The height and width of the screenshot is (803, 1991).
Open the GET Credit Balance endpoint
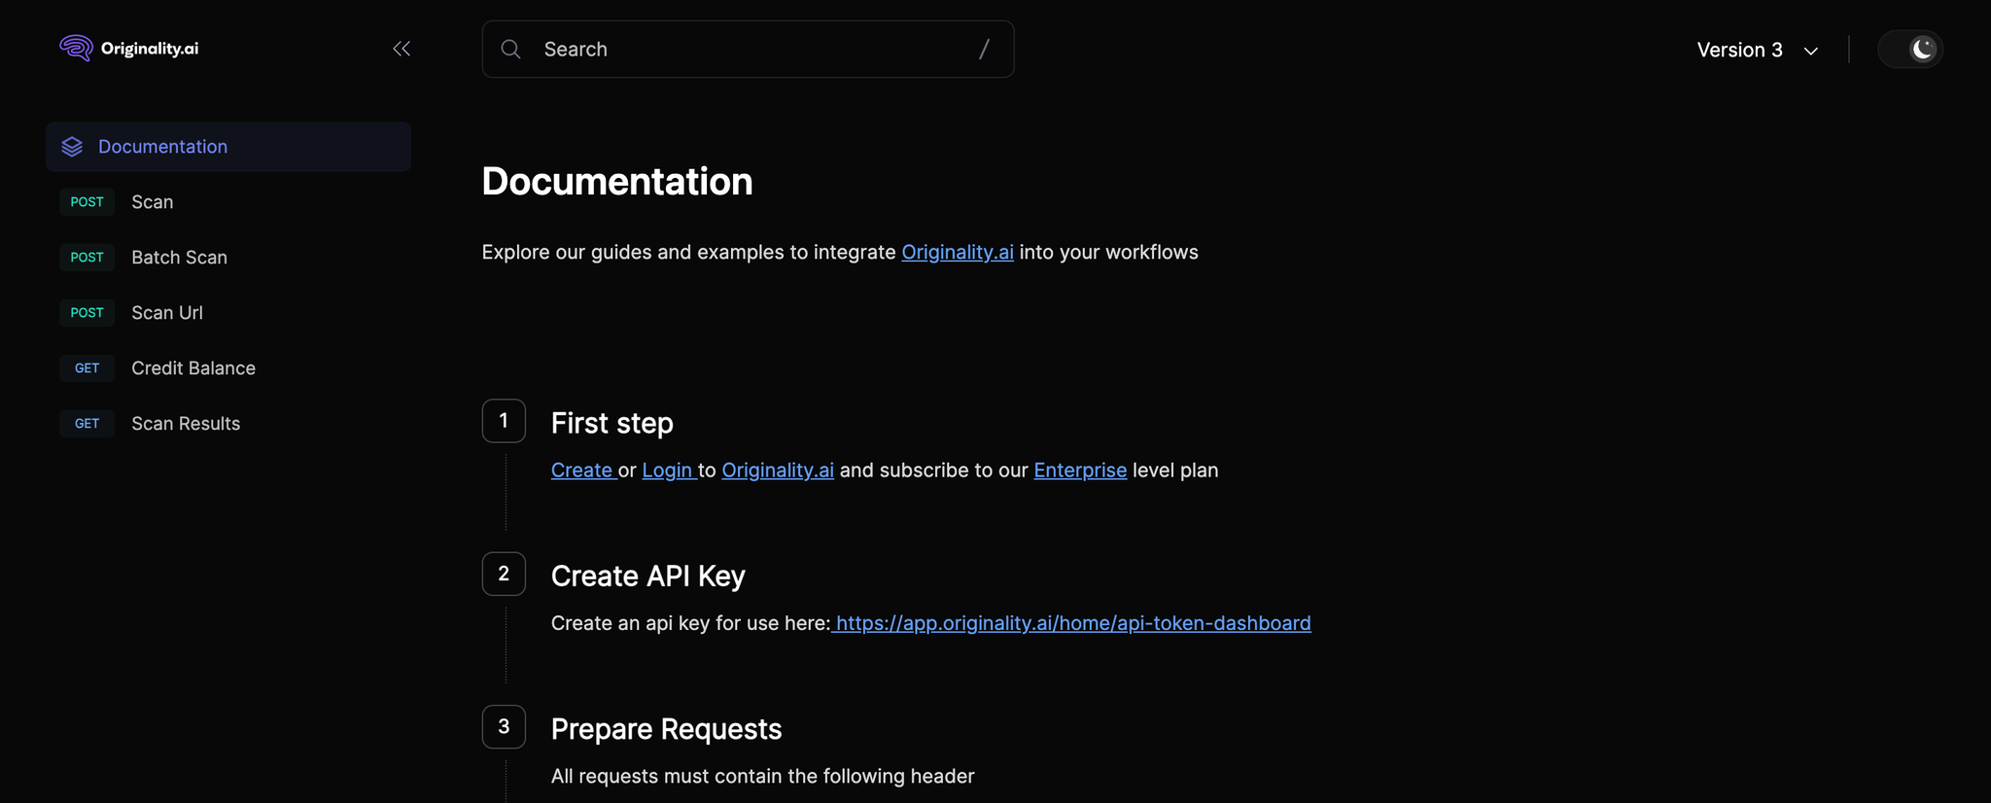point(228,368)
